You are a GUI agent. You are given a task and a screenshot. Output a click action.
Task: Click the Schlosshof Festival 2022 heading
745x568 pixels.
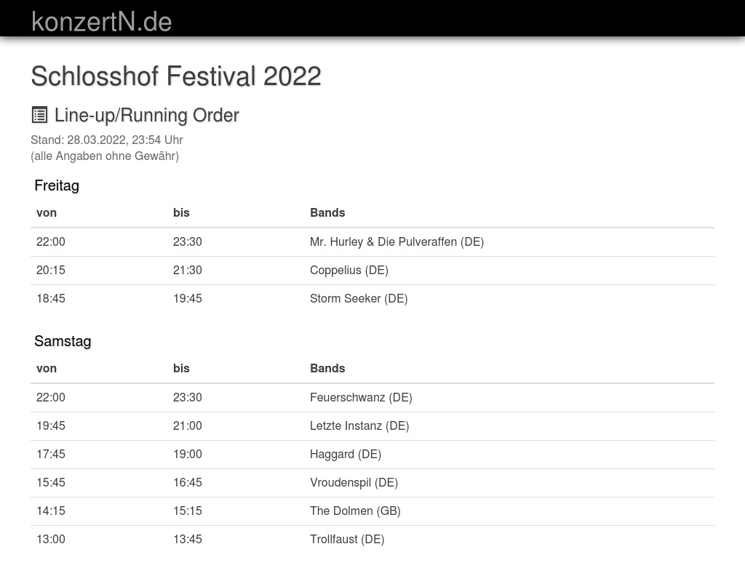[x=176, y=76]
